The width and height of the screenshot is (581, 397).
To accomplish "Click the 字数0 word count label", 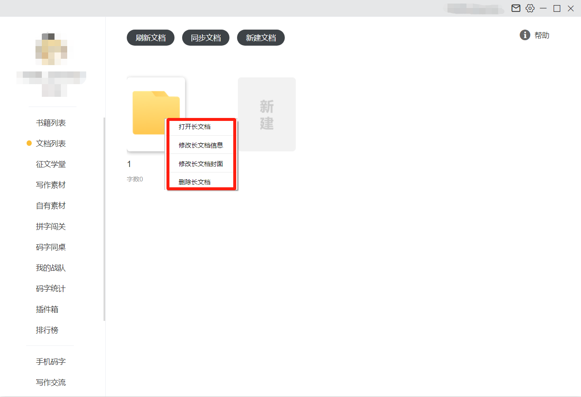I will [135, 179].
